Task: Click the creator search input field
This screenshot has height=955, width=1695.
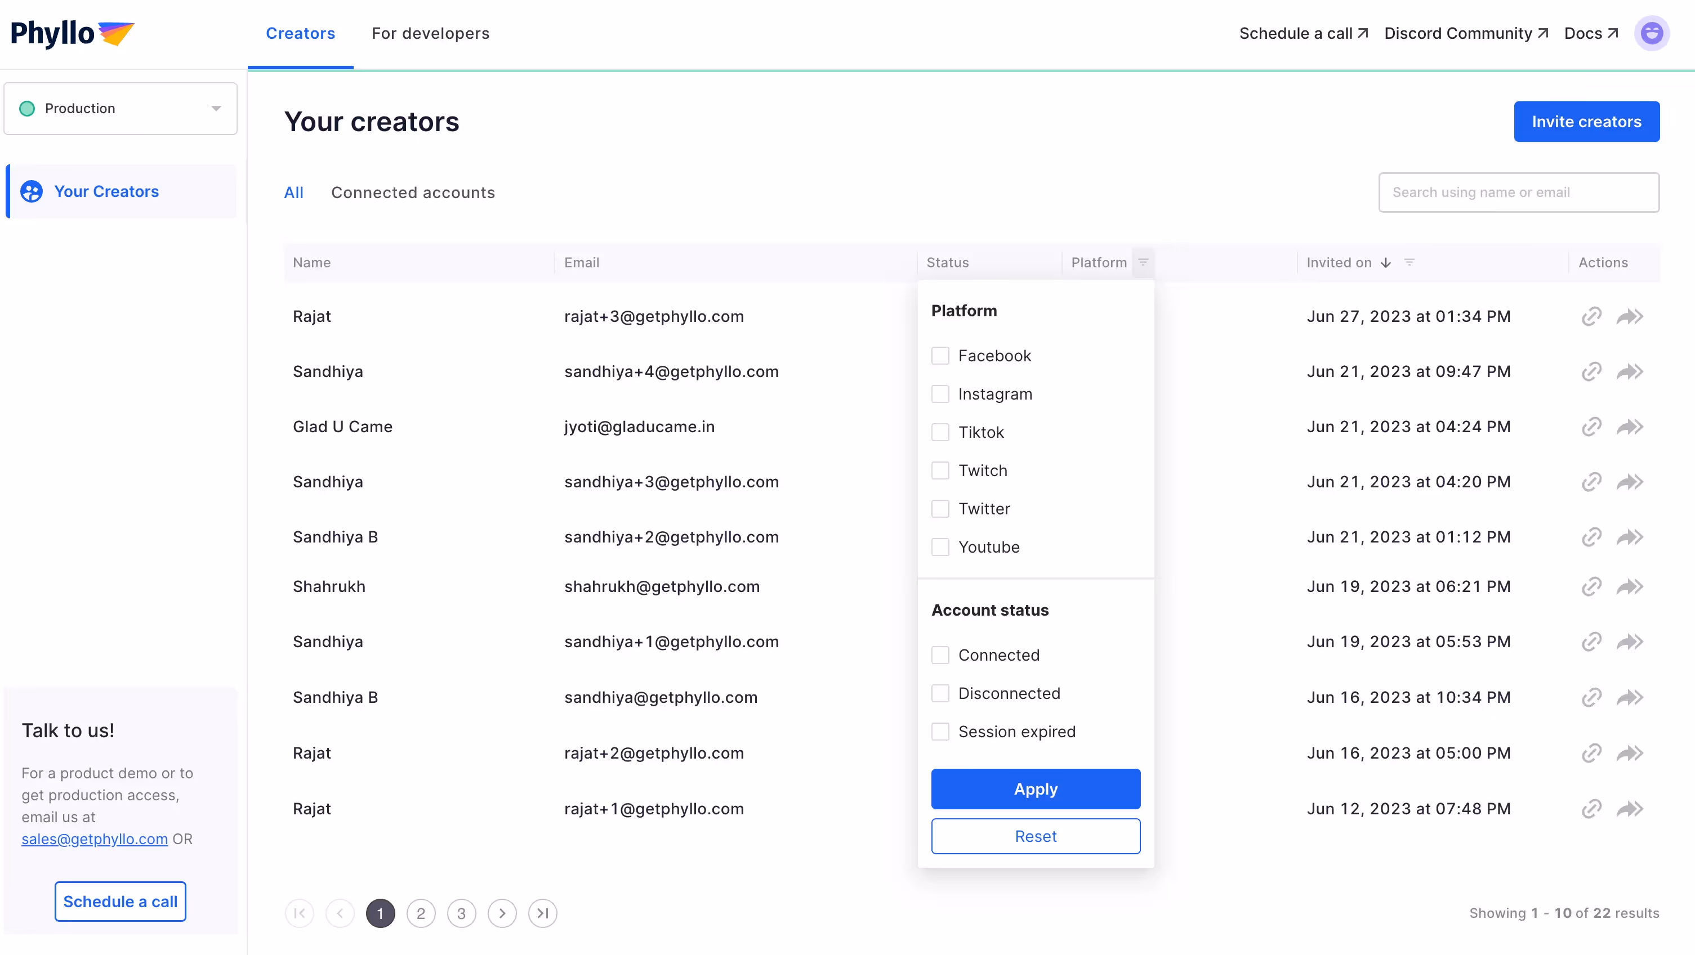Action: tap(1519, 192)
